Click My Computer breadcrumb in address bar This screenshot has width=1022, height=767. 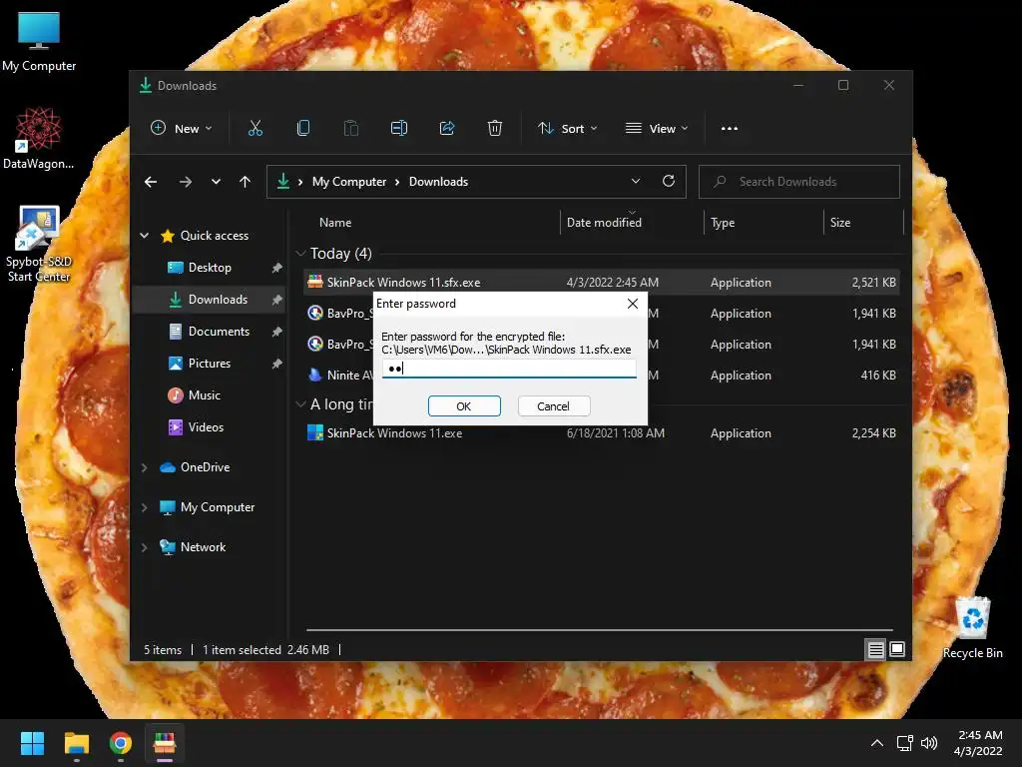(x=348, y=182)
